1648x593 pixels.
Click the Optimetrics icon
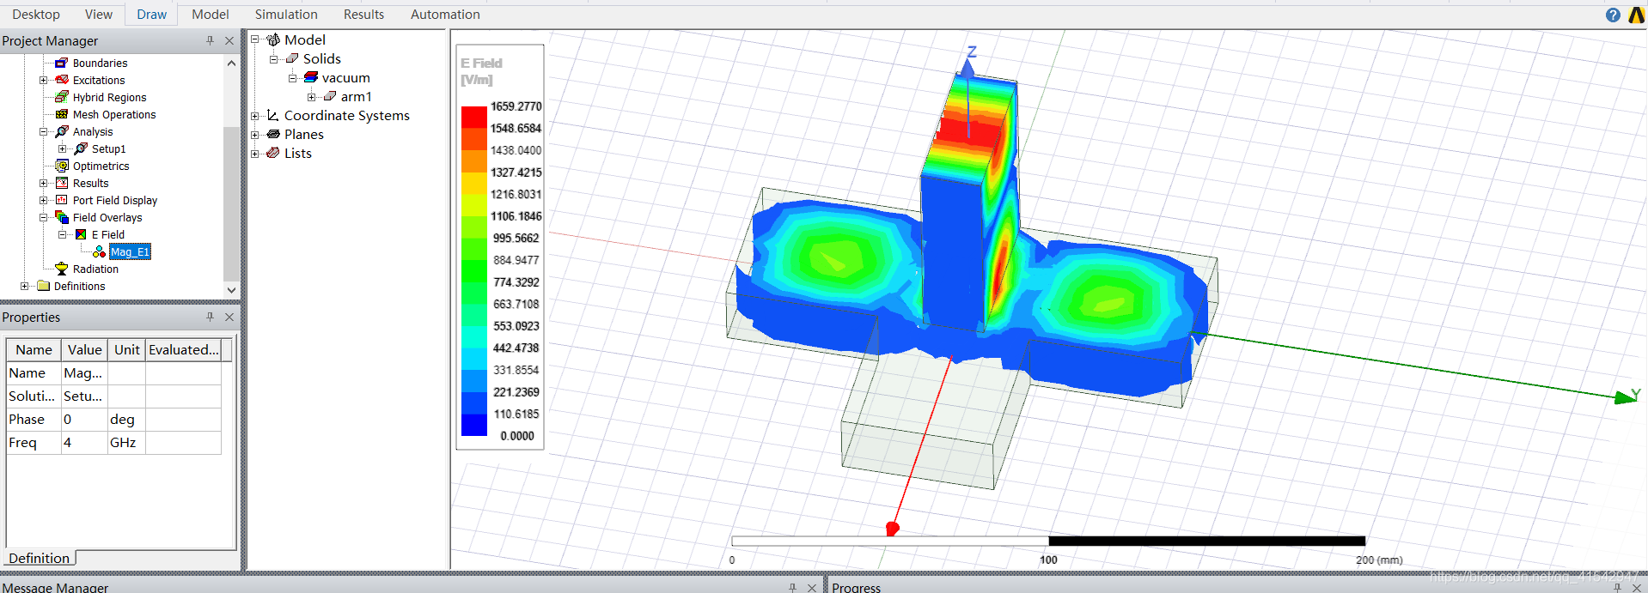61,166
